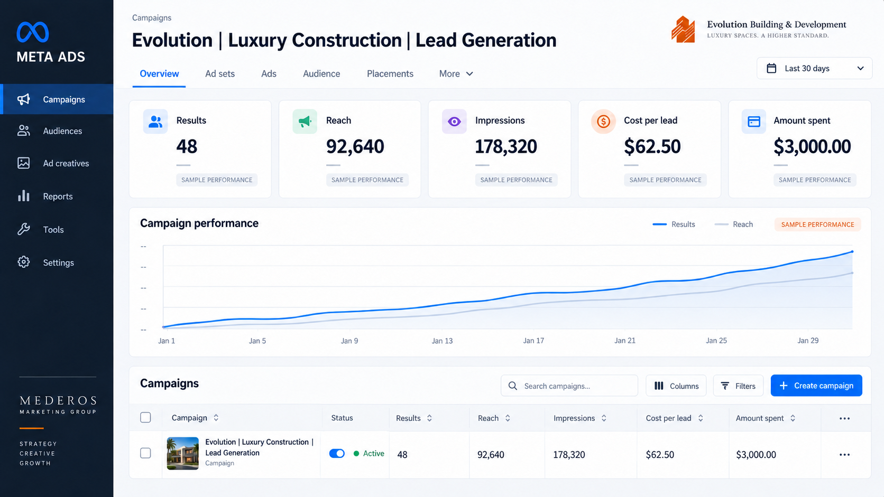Click the Amount spent card icon

754,121
